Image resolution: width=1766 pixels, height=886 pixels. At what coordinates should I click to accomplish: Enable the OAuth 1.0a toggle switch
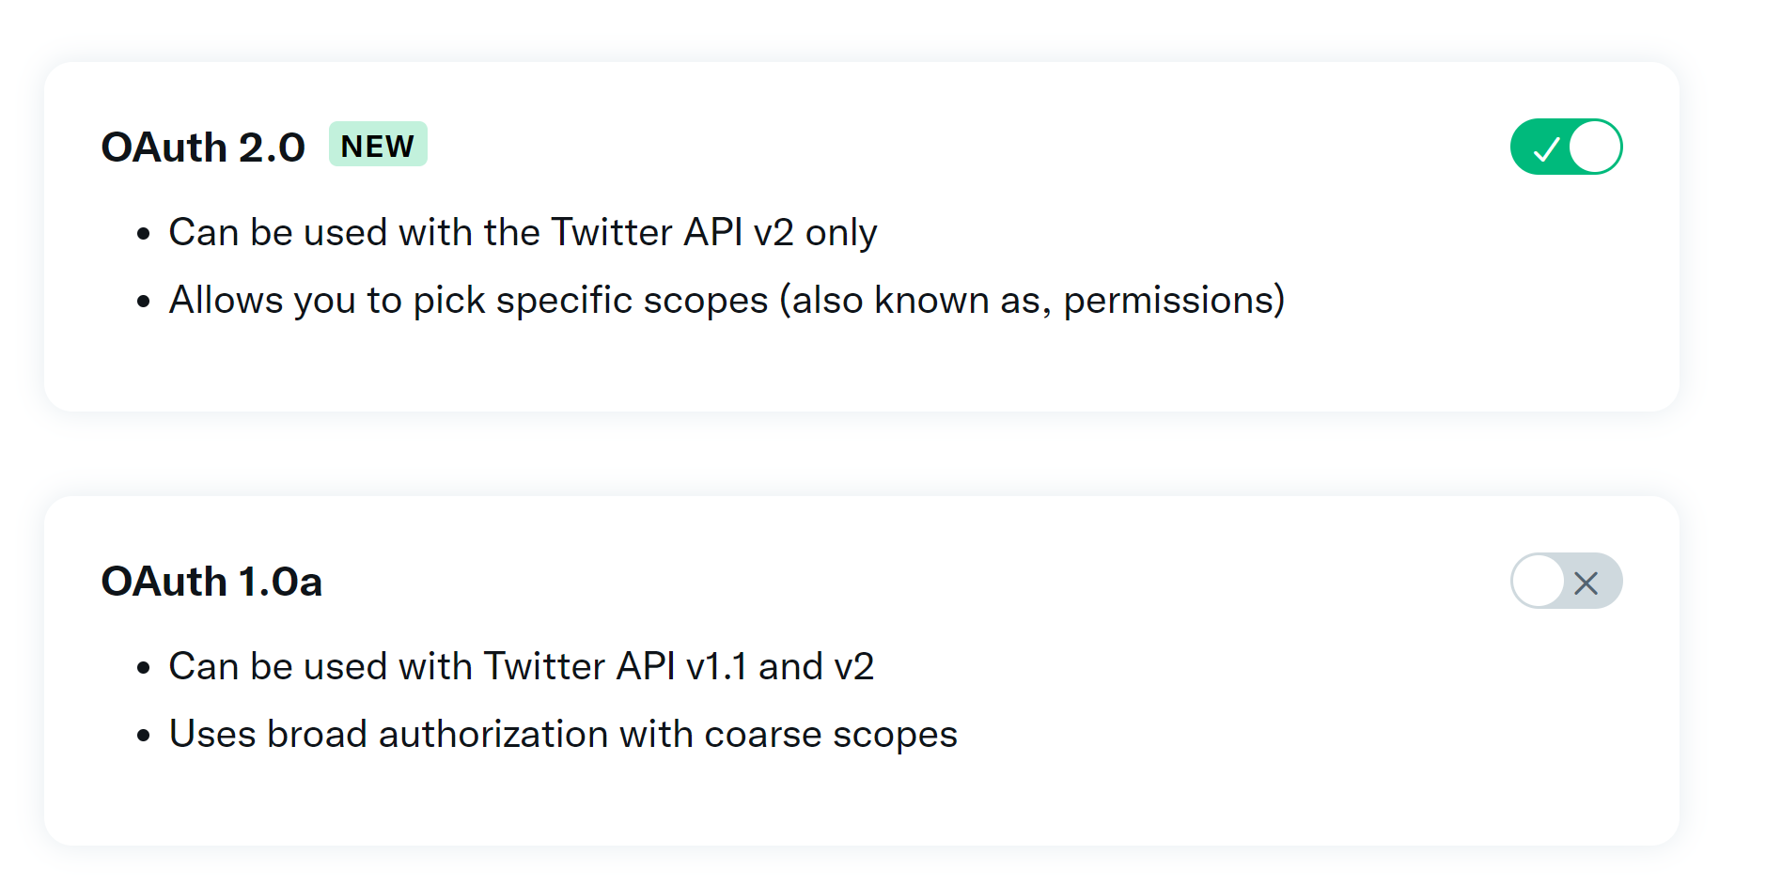point(1566,581)
